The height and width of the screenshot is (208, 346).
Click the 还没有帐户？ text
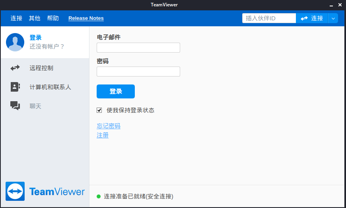[47, 46]
